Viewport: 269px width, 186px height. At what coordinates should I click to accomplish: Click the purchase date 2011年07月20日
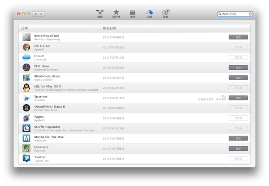tap(113, 47)
